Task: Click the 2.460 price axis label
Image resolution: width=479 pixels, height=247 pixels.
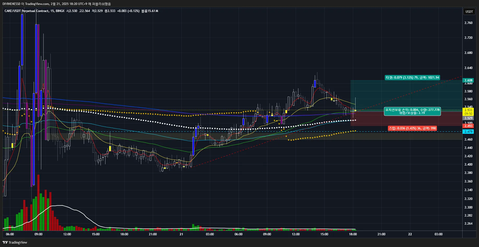Action: (468, 140)
